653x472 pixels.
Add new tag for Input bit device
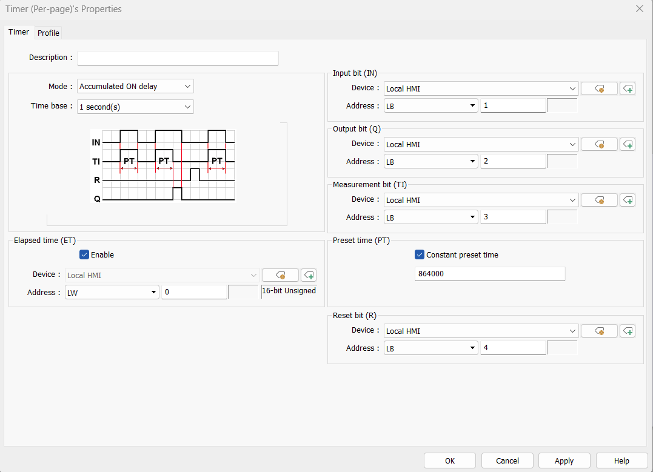(x=628, y=88)
